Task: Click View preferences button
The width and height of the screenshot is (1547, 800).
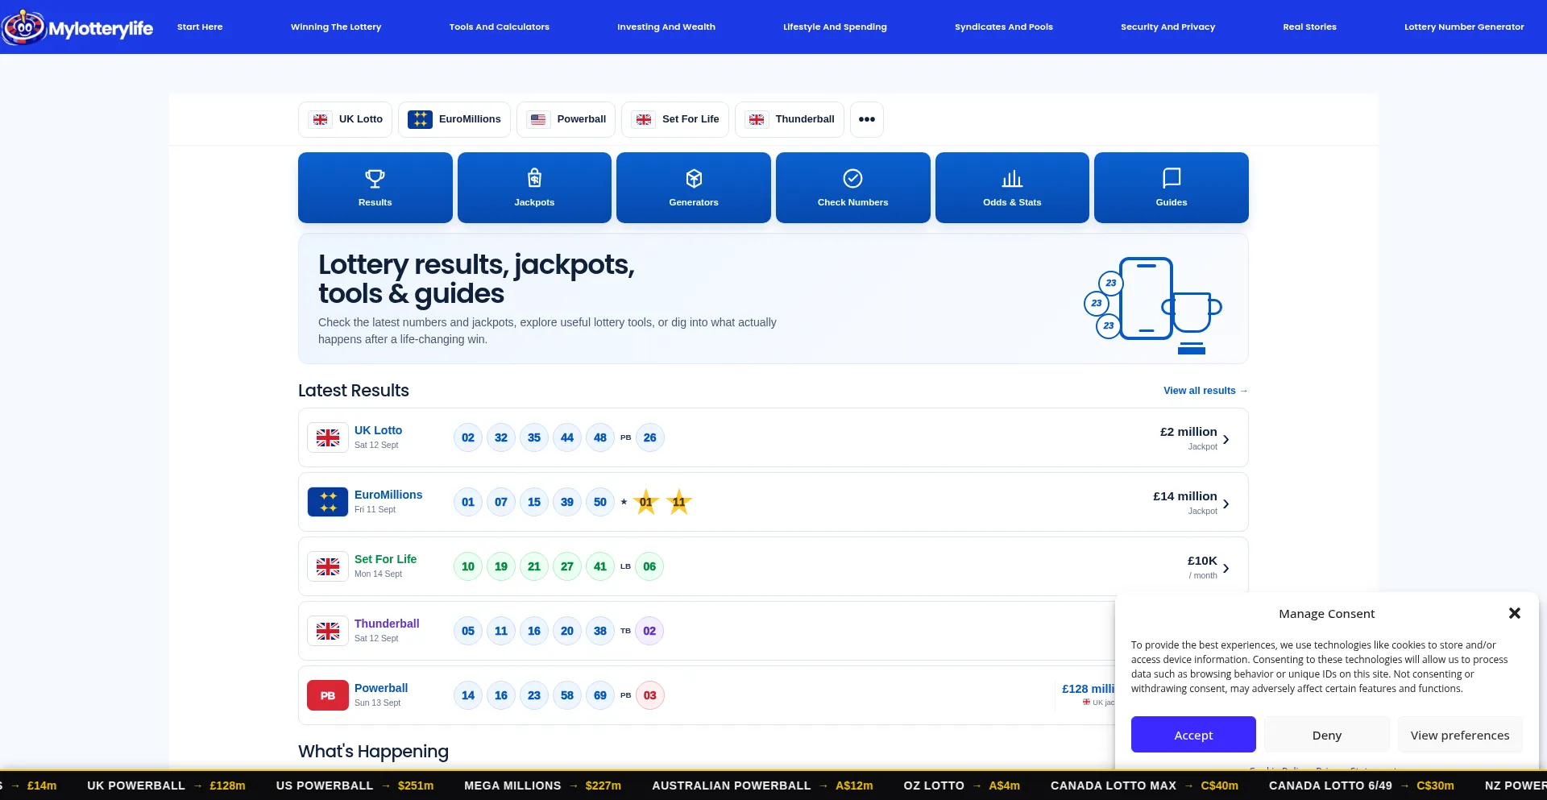Action: (1460, 735)
